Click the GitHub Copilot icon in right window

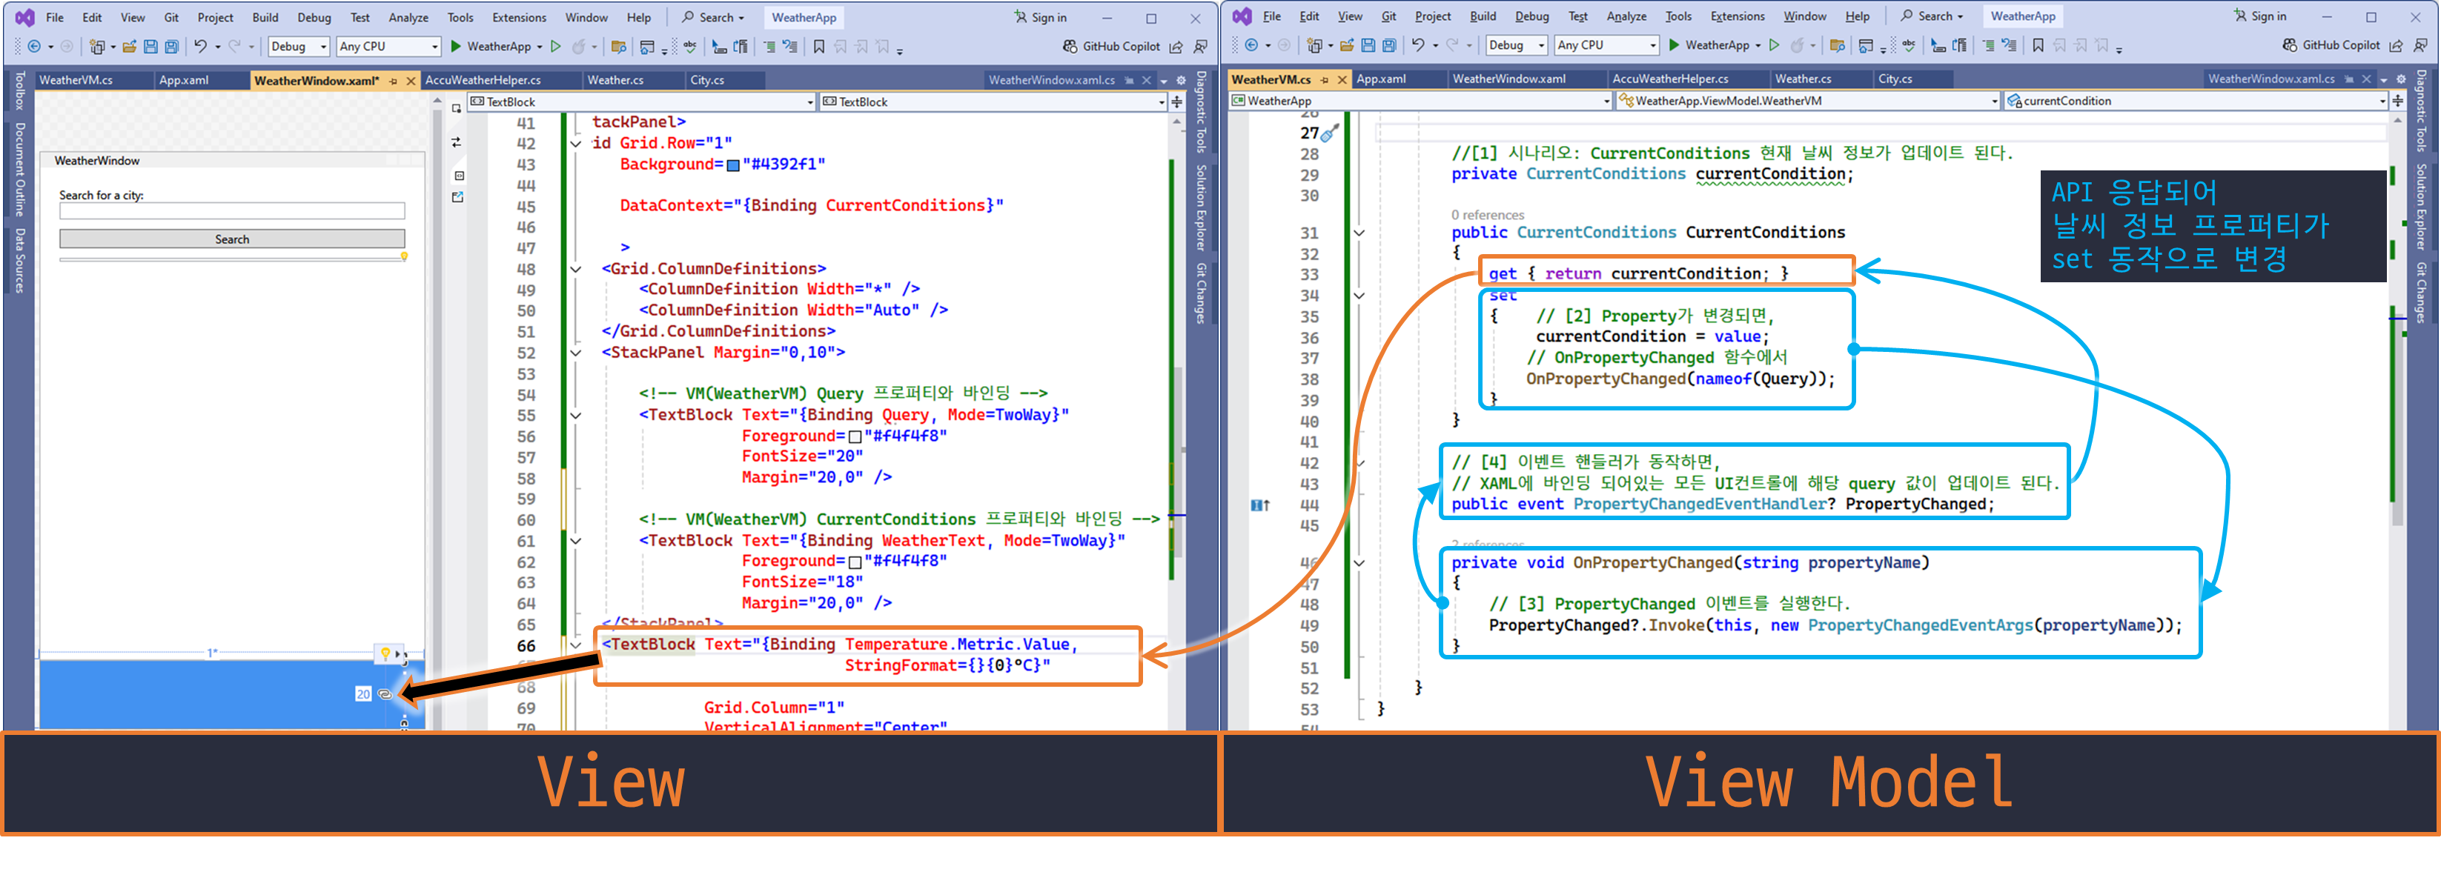[2288, 45]
